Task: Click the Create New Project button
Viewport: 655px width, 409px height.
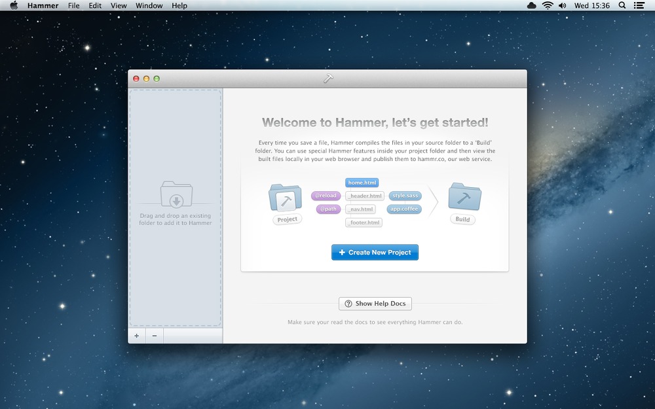Action: 375,252
